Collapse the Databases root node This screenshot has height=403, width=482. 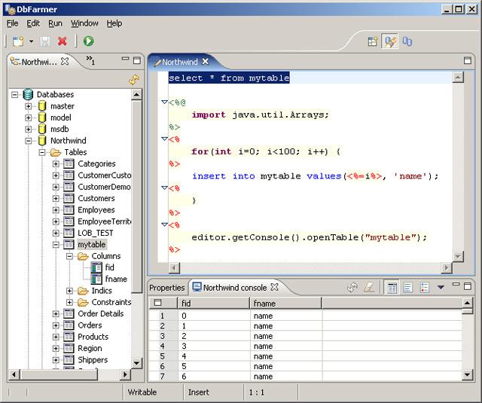15,95
